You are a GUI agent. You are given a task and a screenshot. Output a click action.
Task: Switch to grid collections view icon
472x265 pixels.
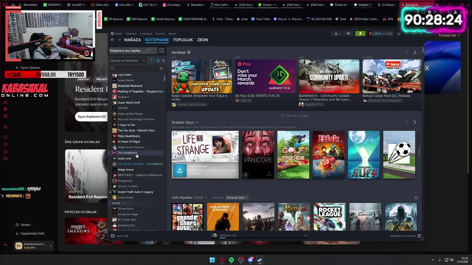click(x=162, y=50)
